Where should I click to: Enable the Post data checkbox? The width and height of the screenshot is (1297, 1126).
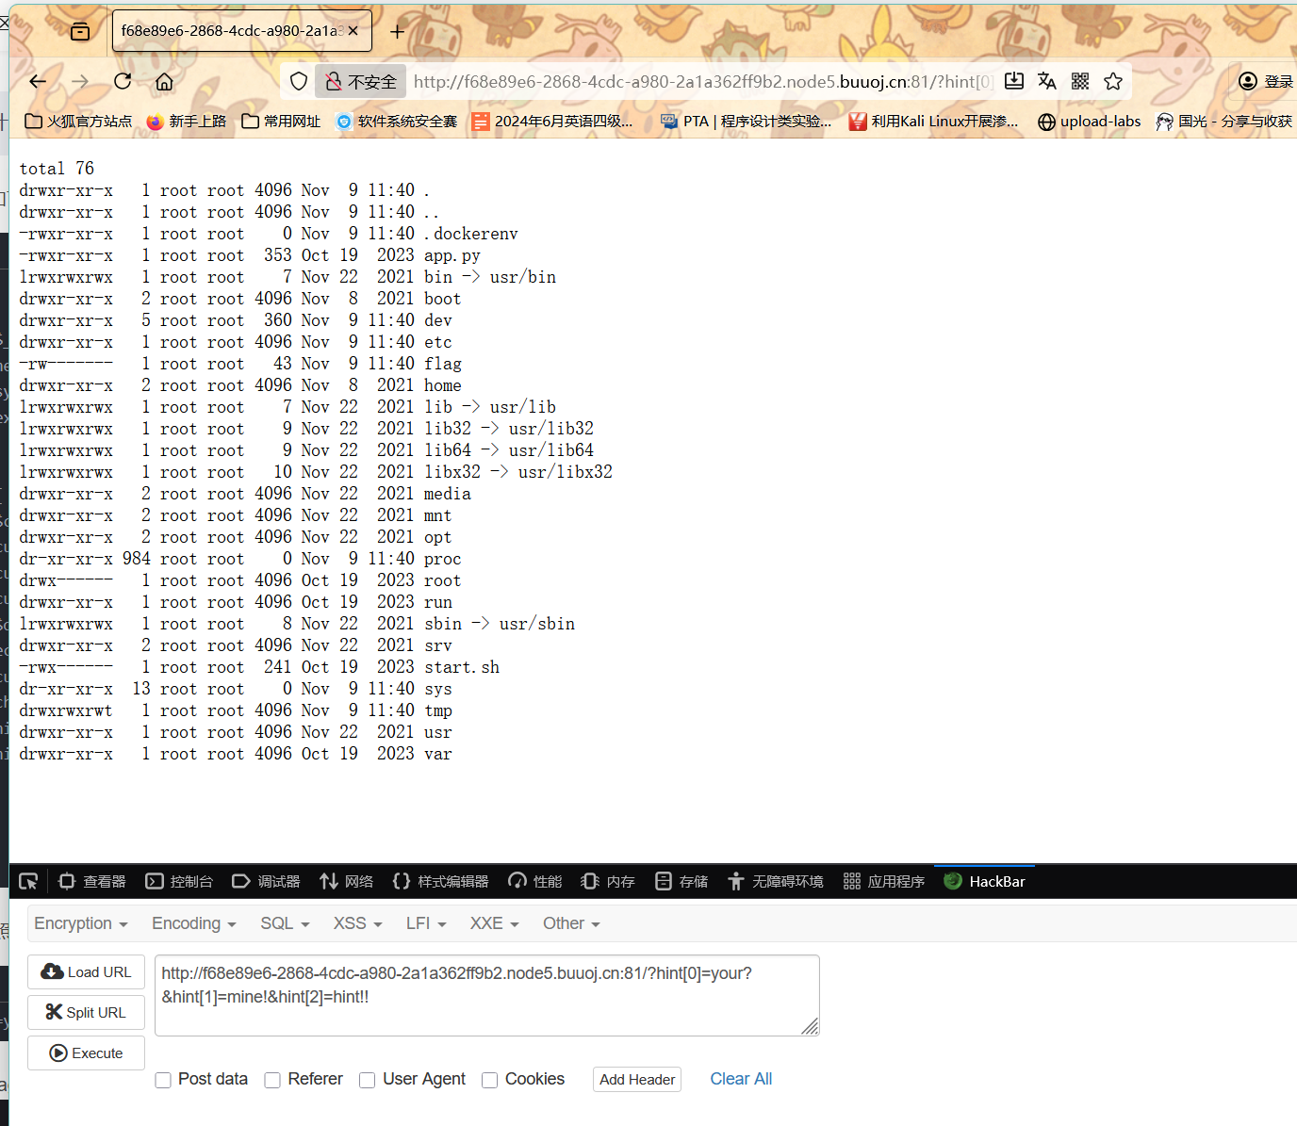pos(164,1080)
